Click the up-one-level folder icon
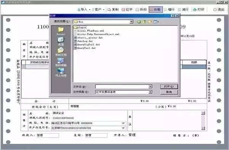The image size is (229, 150). tap(144, 22)
